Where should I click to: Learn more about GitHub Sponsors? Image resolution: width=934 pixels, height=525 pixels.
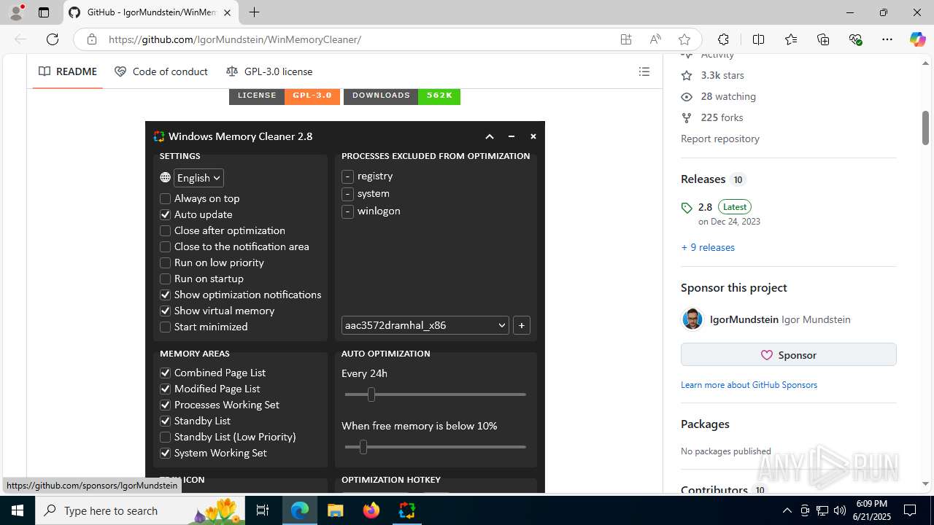pos(749,384)
